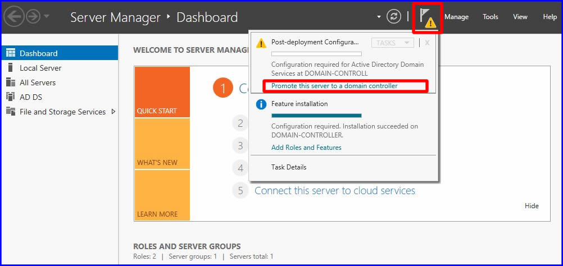The height and width of the screenshot is (266, 563).
Task: Open the View menu
Action: [x=520, y=17]
